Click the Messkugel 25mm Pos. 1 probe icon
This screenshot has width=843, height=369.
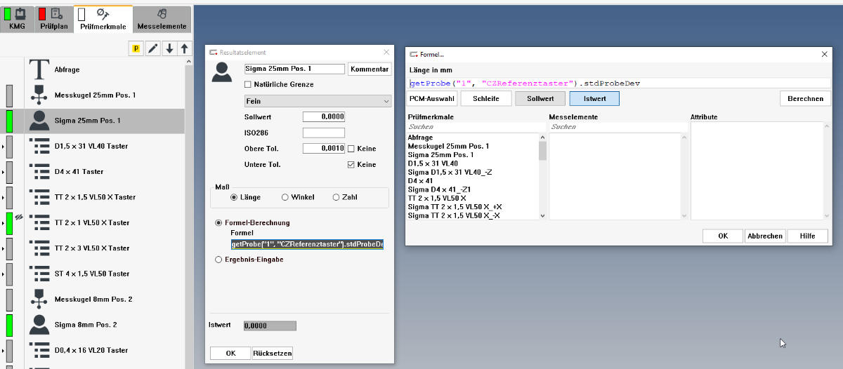(x=39, y=95)
